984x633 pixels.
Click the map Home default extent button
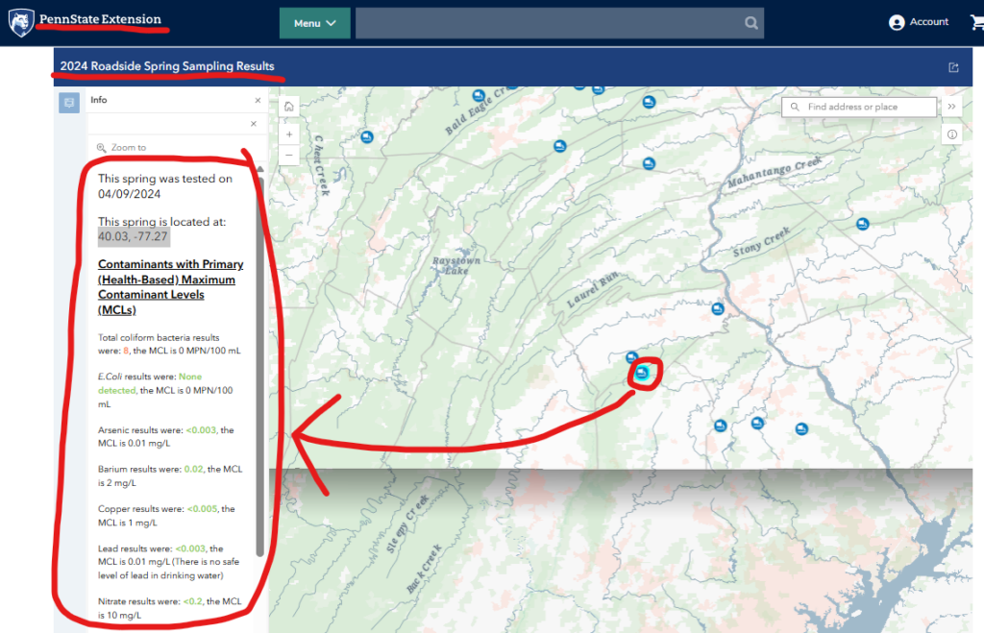click(288, 107)
